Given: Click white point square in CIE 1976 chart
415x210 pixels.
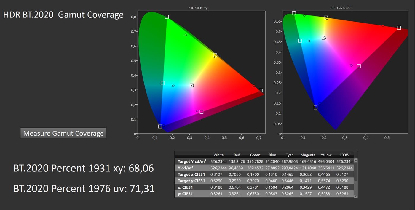Looking at the screenshot, I should 323,38.
